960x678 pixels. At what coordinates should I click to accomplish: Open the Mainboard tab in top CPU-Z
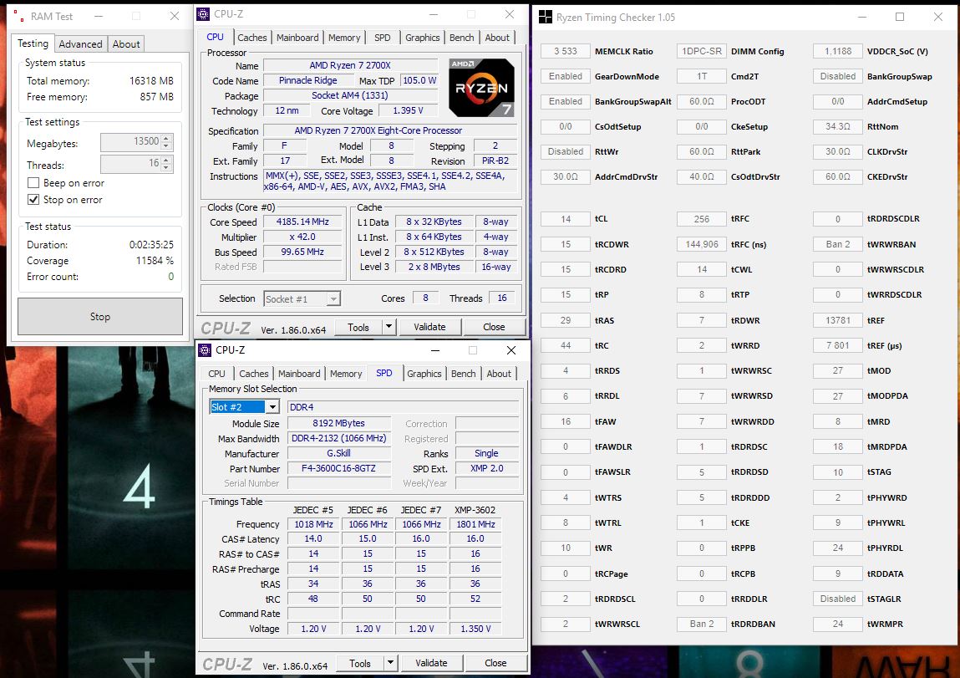click(297, 38)
